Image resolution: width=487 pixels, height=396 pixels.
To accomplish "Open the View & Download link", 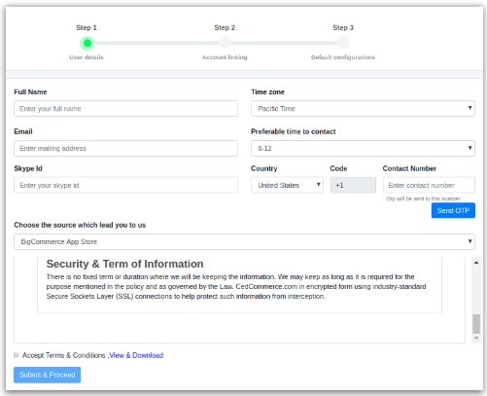I will coord(136,355).
